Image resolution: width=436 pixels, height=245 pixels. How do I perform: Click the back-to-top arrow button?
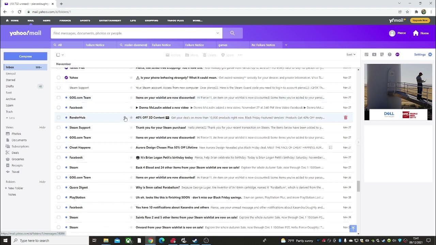pos(353,229)
